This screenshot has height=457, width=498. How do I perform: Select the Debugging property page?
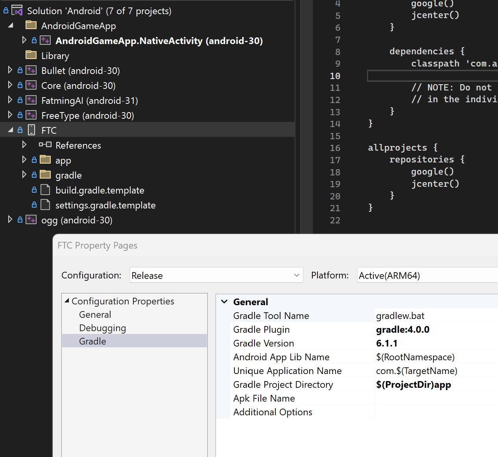102,328
